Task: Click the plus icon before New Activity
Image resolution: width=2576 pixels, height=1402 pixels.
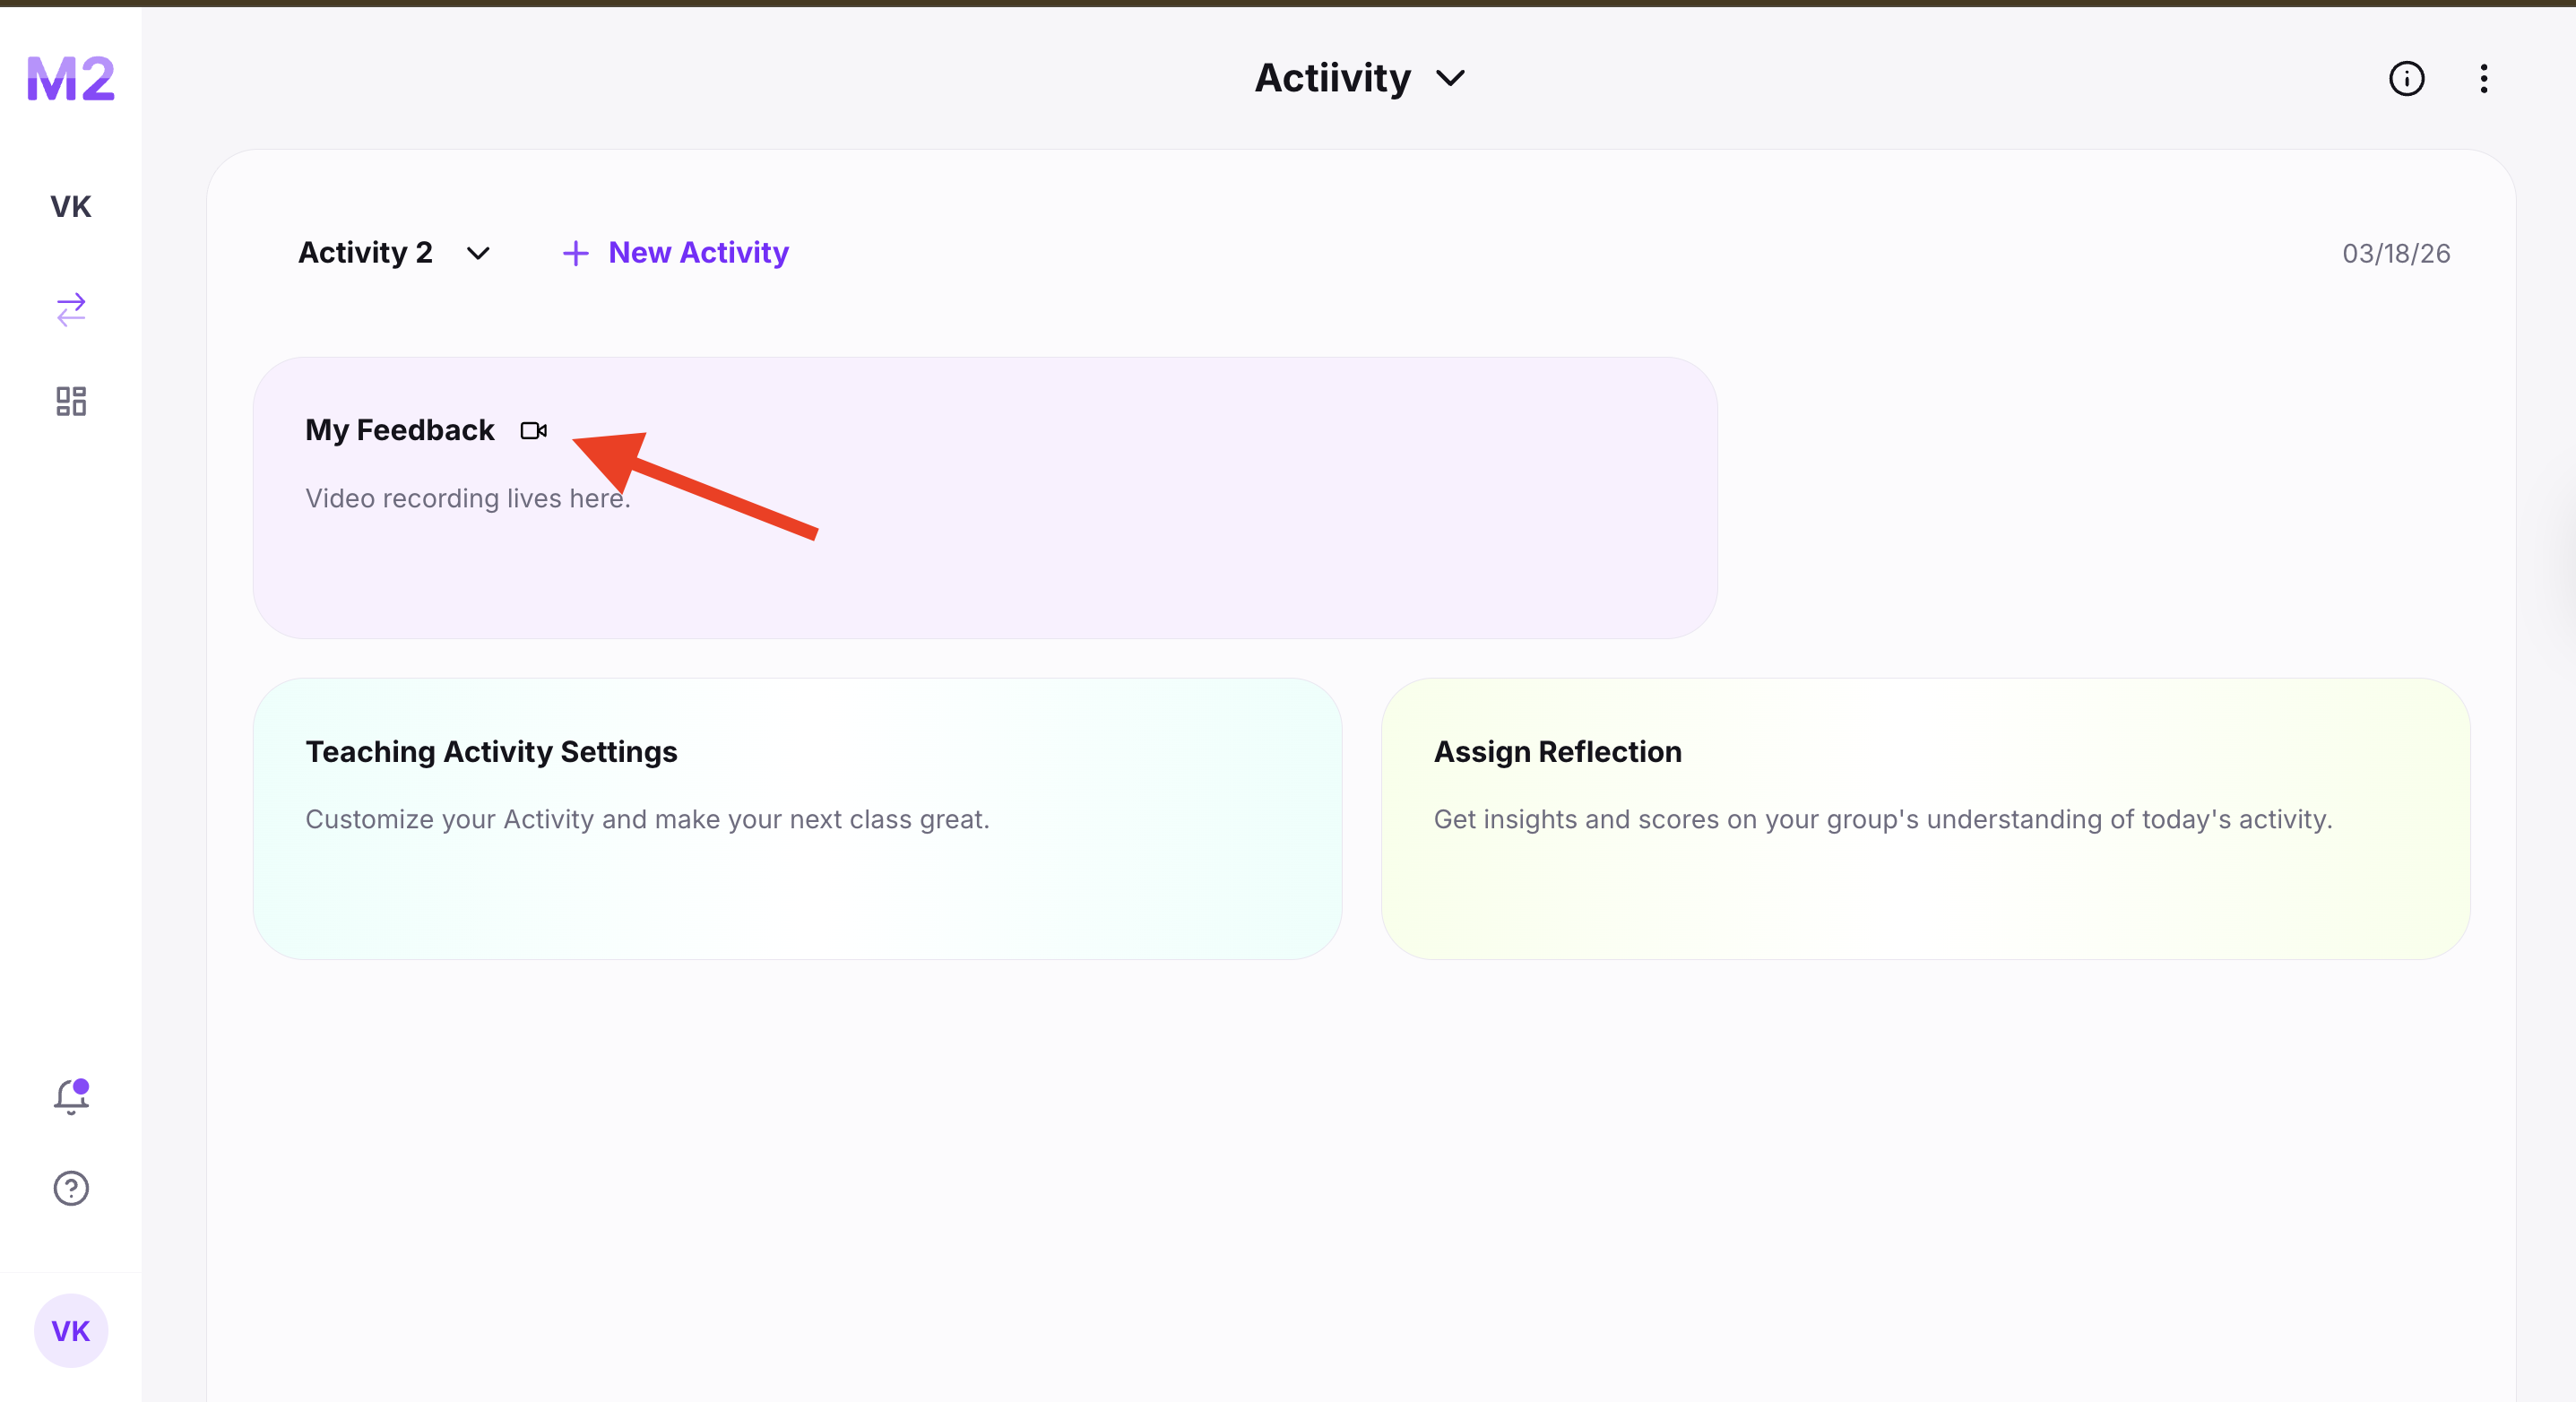Action: tap(575, 254)
